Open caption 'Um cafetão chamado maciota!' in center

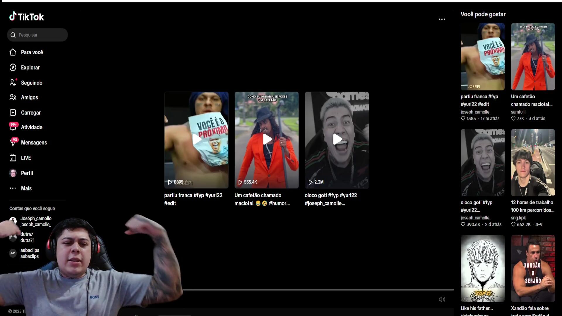point(262,199)
